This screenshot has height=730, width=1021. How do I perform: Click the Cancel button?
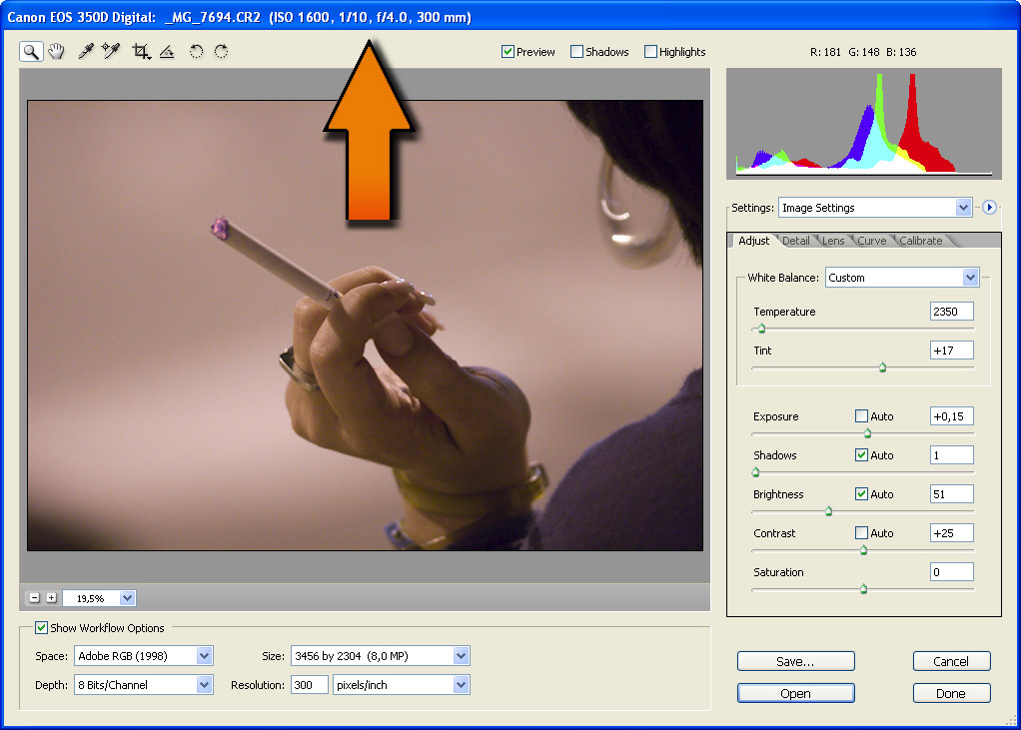[951, 661]
